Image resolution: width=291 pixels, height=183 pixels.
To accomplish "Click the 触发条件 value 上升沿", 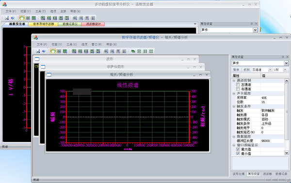I will coord(266,124).
